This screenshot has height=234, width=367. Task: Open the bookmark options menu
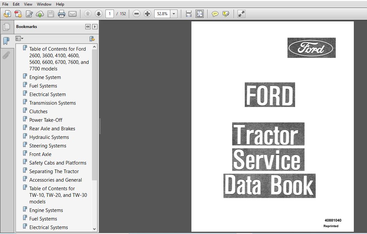pos(19,38)
